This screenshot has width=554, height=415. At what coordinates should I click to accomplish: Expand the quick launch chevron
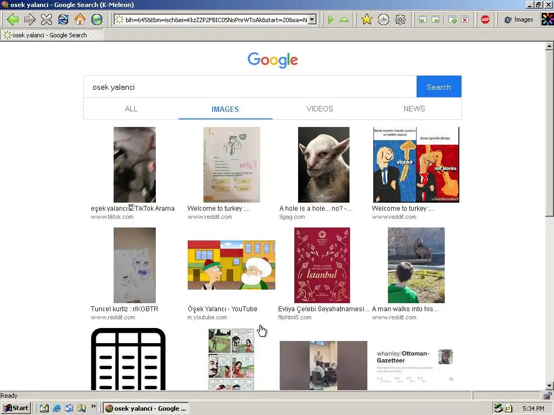[93, 406]
